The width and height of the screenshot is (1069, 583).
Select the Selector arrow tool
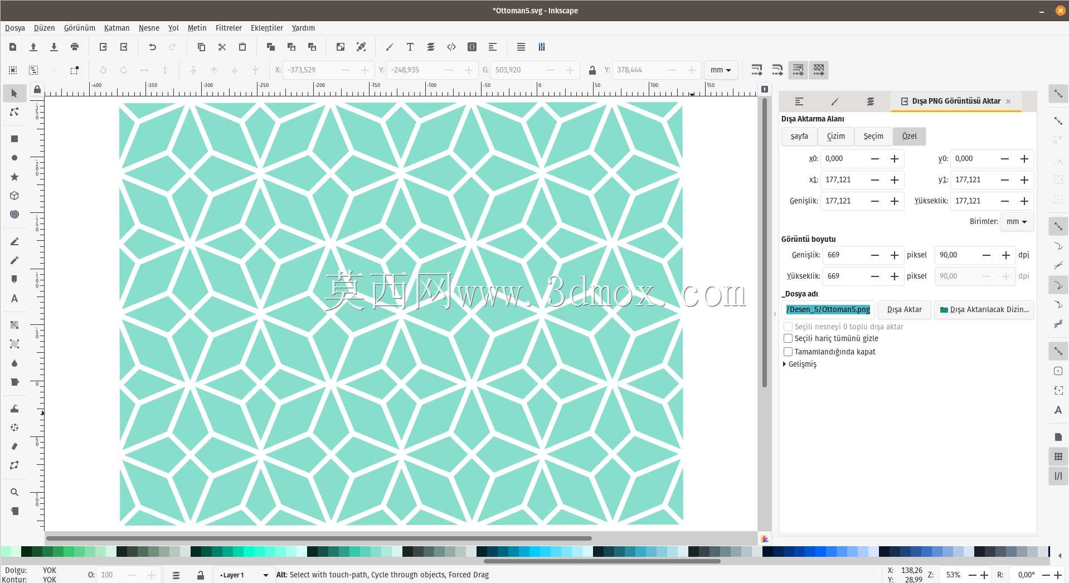[14, 93]
